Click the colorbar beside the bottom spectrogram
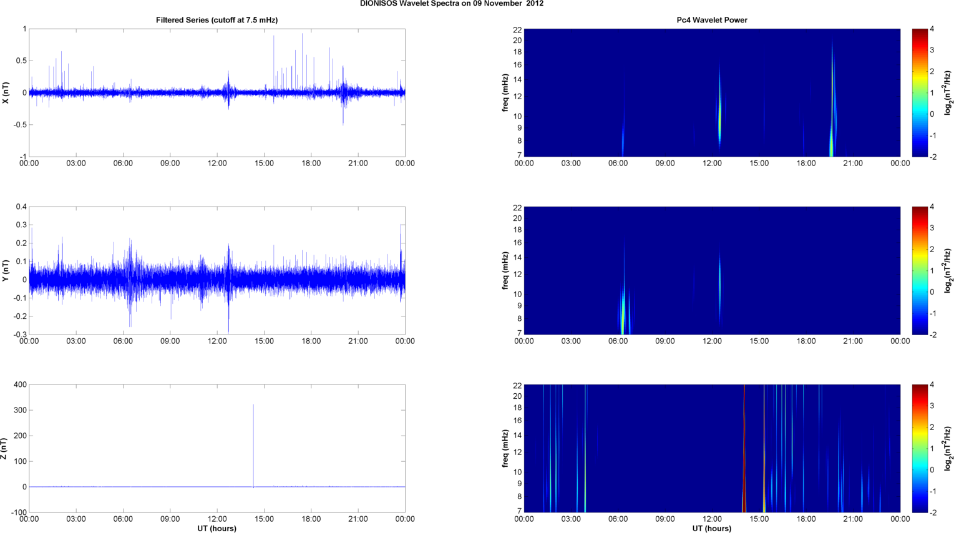This screenshot has height=533, width=954. pos(922,448)
